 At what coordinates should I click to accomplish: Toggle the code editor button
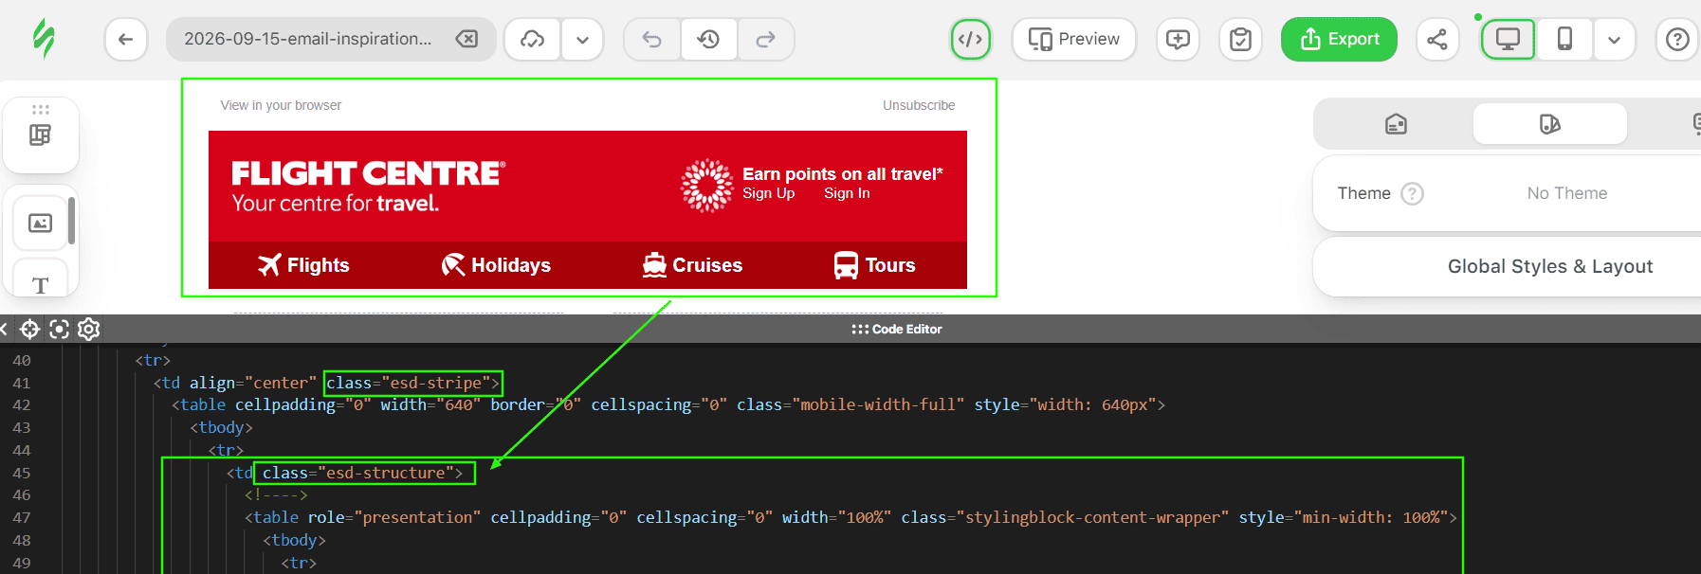pos(971,39)
